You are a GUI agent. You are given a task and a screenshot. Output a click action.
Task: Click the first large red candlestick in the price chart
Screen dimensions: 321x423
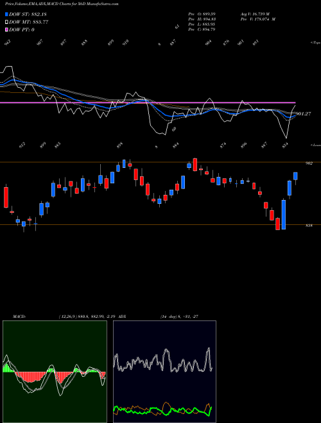[x=6, y=197]
